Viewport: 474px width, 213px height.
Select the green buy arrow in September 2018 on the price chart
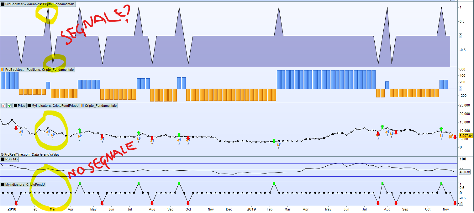coord(179,135)
